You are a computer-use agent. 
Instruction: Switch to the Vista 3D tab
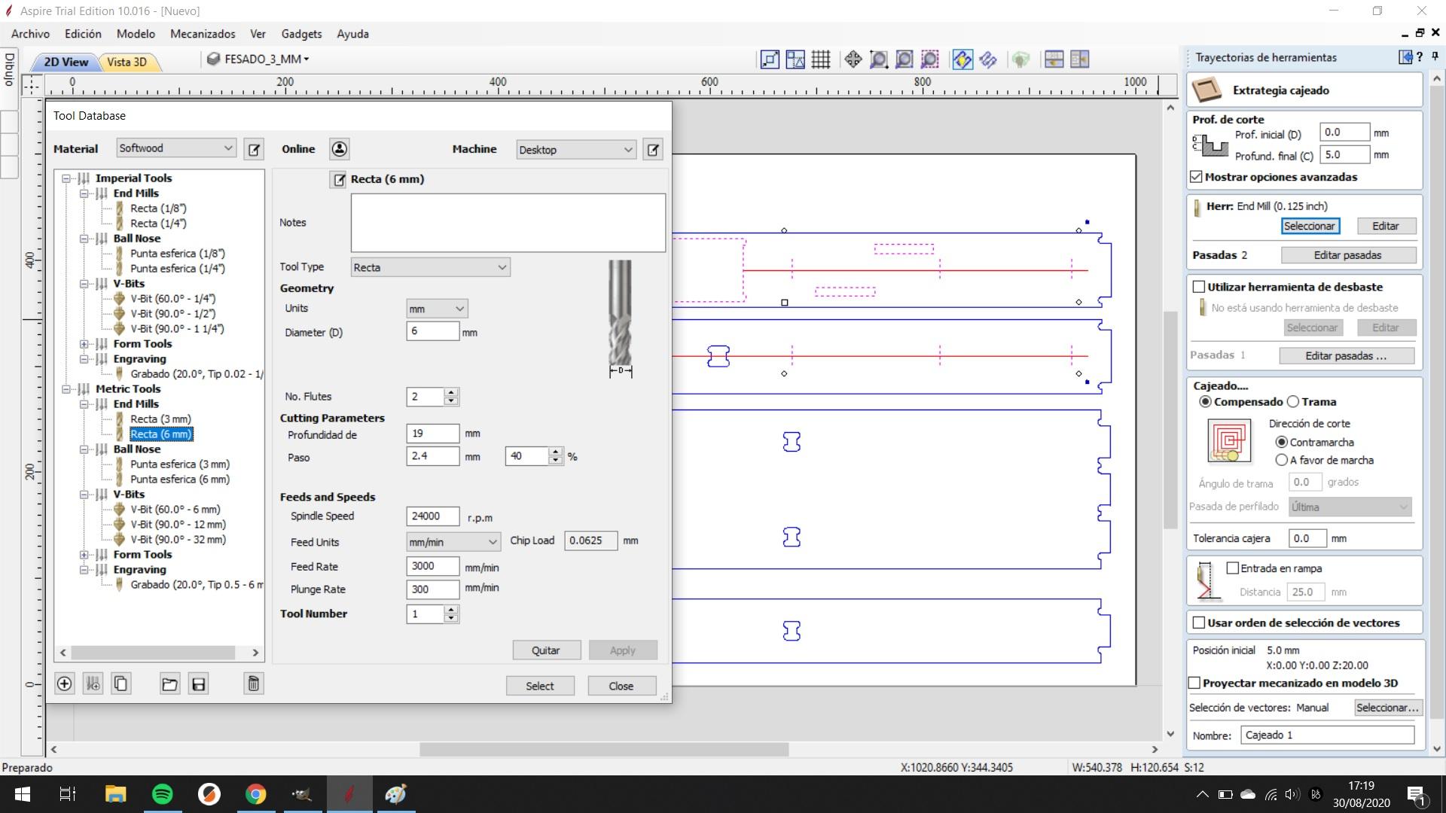point(128,62)
